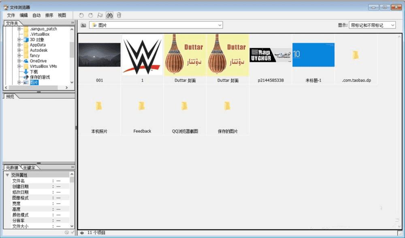
Task: Select the p2144585338 Rap Uyghur thumbnail
Action: click(271, 55)
